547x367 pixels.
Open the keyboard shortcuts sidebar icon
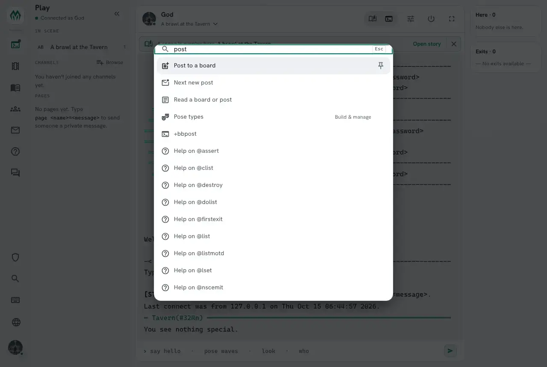pos(15,300)
